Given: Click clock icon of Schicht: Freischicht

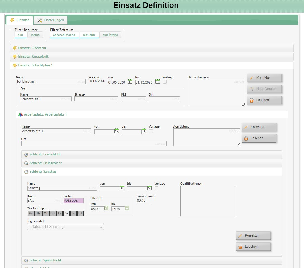Looking at the screenshot, I should click(x=26, y=155).
